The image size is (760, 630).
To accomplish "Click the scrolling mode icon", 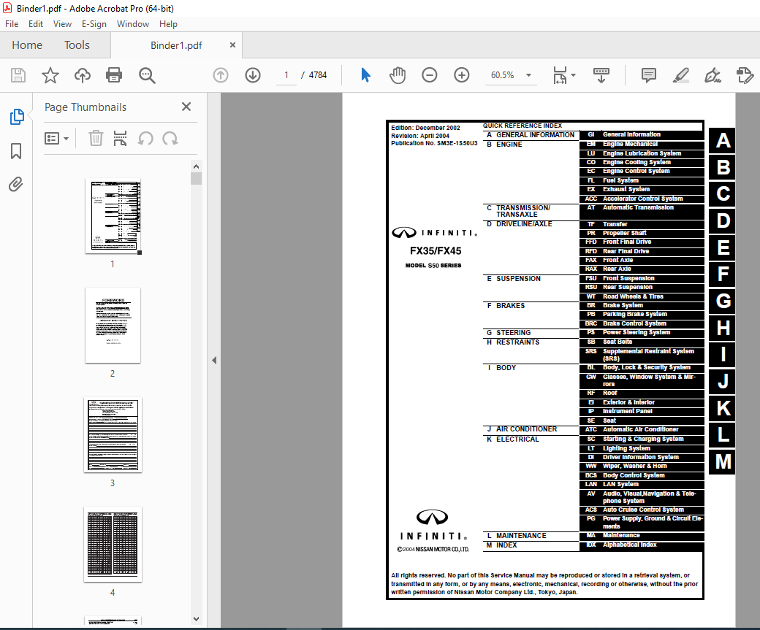I will (x=601, y=75).
